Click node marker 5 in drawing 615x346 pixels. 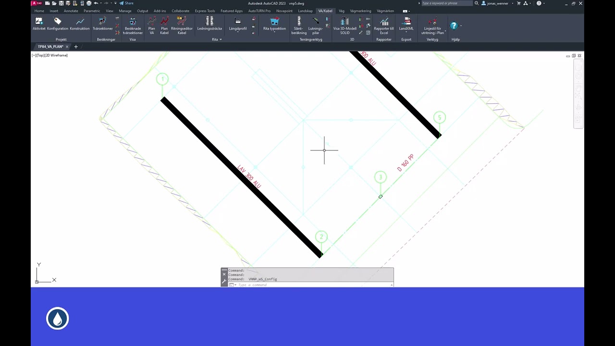[x=439, y=118]
